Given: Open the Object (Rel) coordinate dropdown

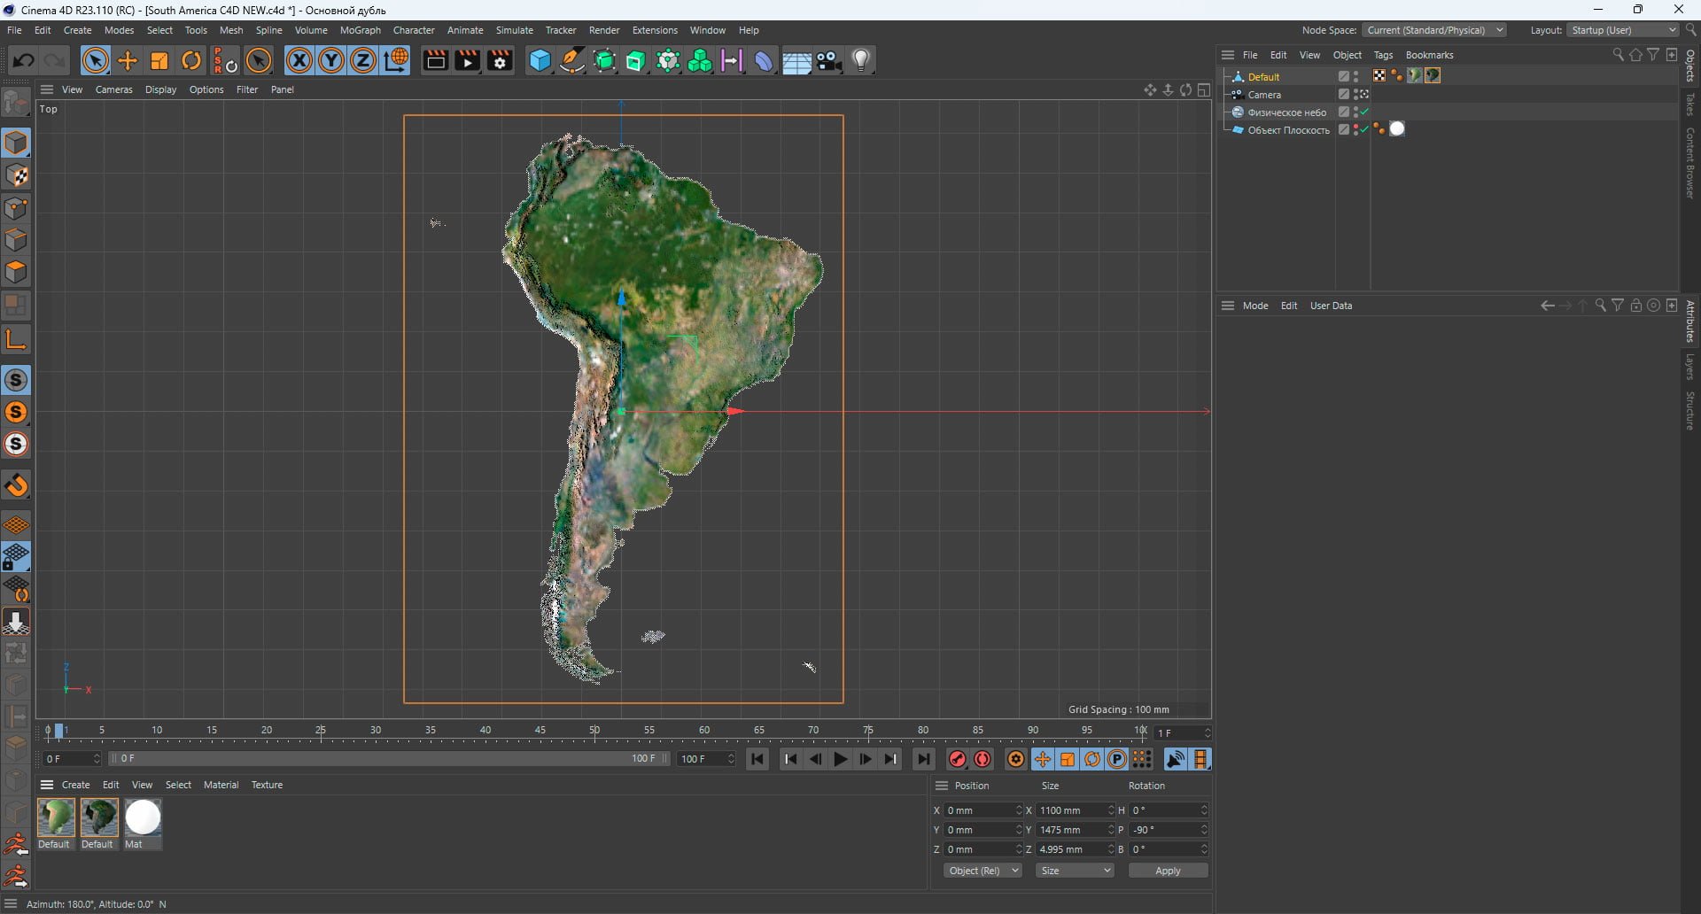Looking at the screenshot, I should (983, 871).
